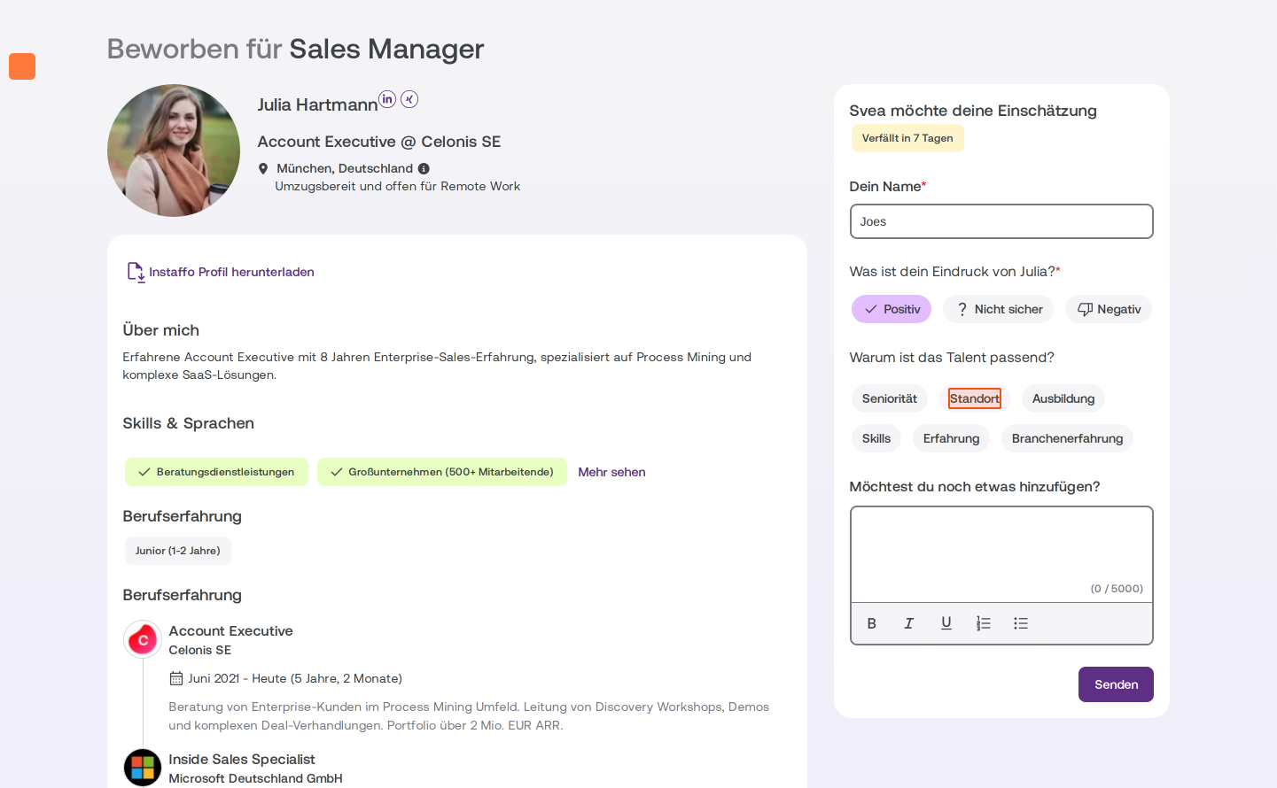Click the Dein Name input field
This screenshot has height=788, width=1277.
pos(1001,221)
